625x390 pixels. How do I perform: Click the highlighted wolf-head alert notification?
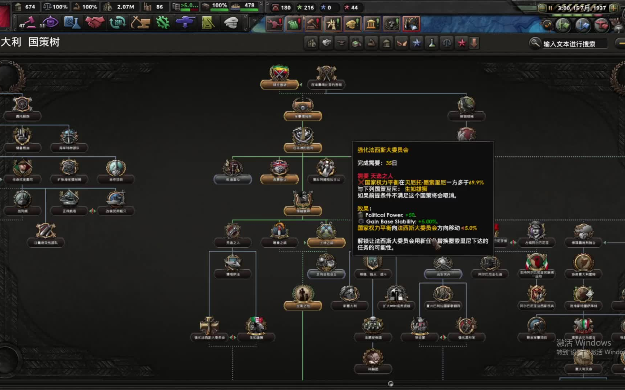(411, 24)
